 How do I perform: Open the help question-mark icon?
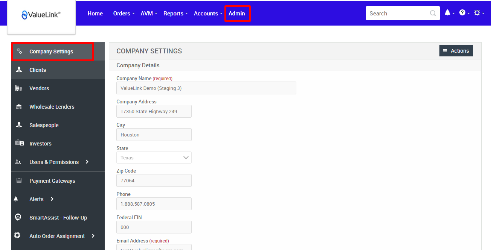(462, 13)
